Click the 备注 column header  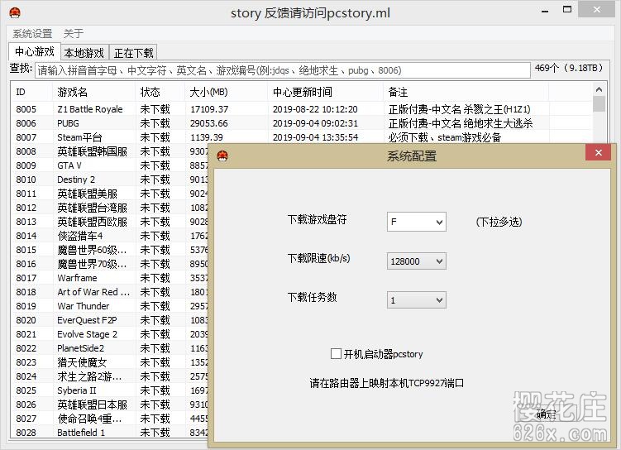pos(466,93)
